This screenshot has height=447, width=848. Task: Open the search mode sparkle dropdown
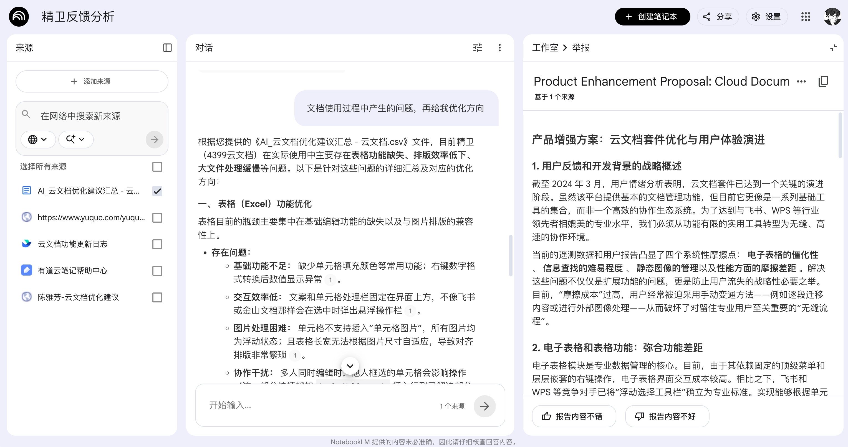[76, 140]
